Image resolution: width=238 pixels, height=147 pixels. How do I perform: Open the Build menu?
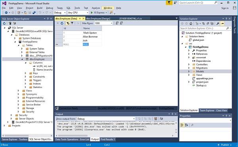(40, 8)
